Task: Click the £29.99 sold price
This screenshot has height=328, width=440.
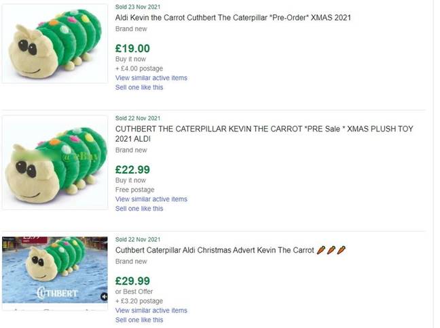Action: point(133,281)
